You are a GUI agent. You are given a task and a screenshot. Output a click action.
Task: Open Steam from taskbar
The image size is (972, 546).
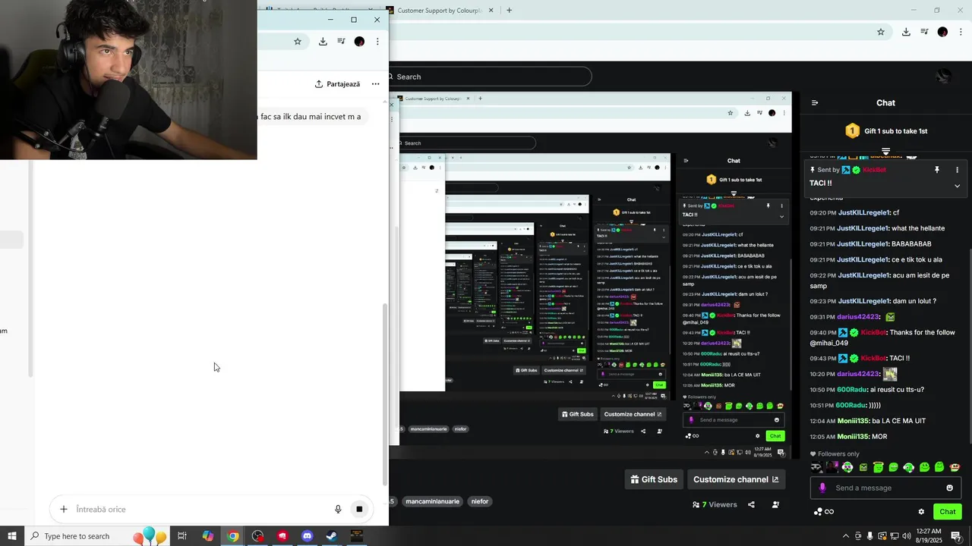[332, 536]
